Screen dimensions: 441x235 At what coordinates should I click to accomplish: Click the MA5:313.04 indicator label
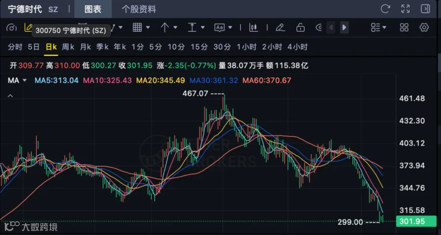(x=56, y=81)
